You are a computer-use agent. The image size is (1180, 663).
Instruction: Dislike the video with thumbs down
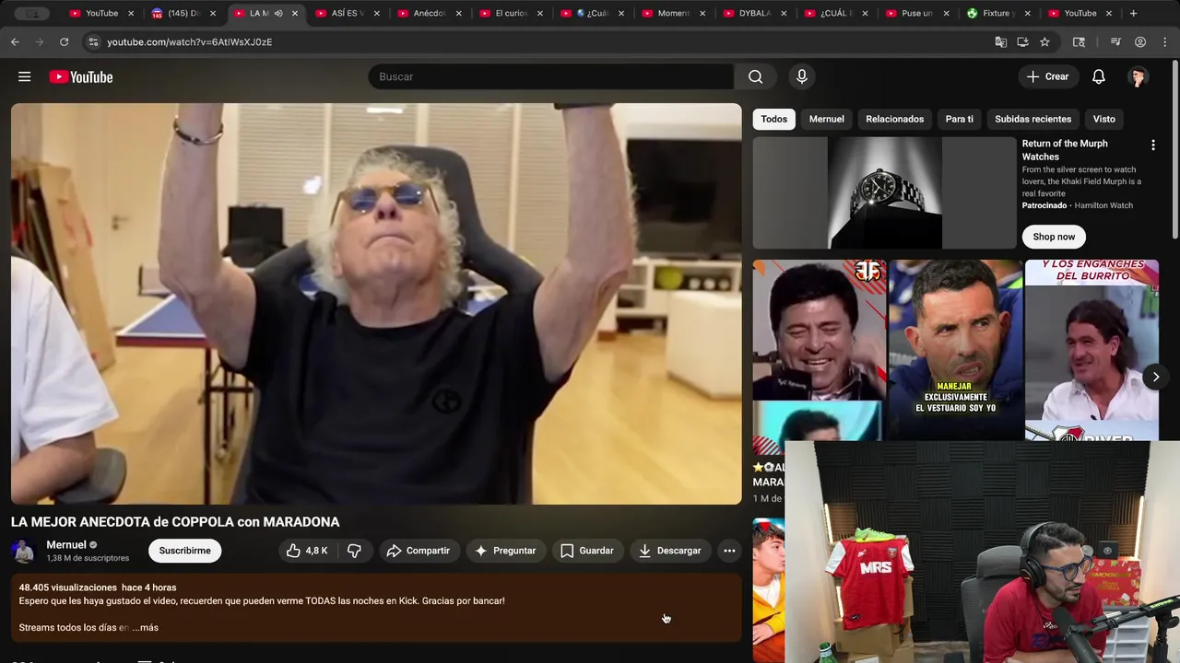[354, 551]
